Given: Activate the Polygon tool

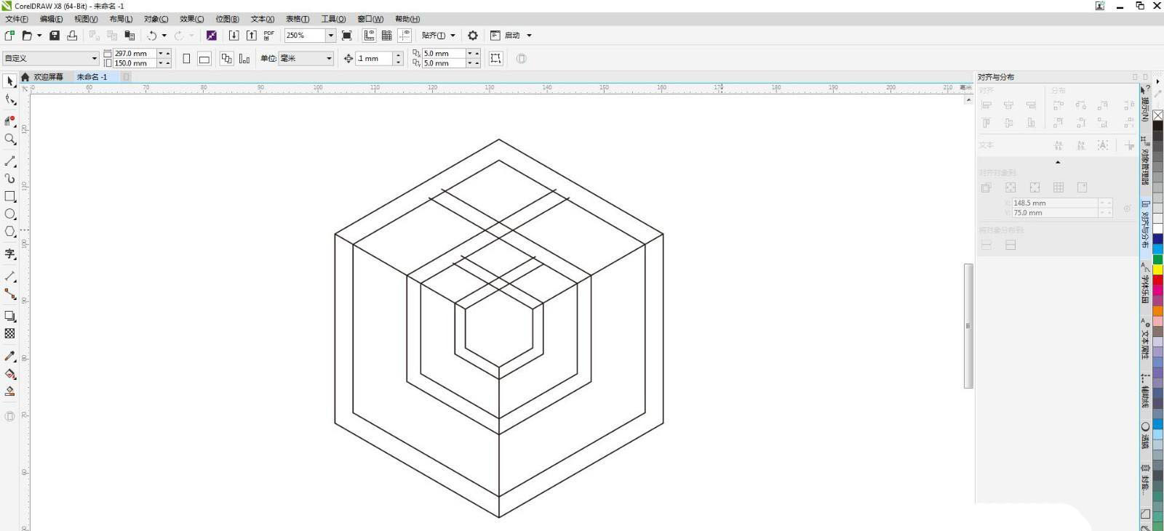Looking at the screenshot, I should tap(10, 232).
